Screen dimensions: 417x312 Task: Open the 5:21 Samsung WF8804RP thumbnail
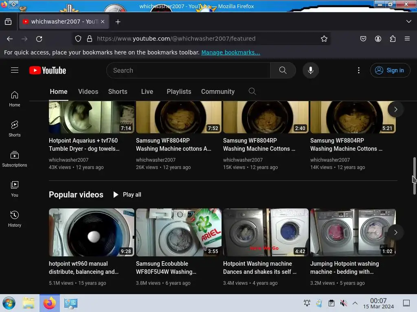(x=353, y=117)
